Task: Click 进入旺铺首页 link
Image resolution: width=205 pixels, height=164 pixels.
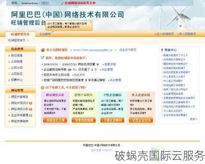Action: 165,34
